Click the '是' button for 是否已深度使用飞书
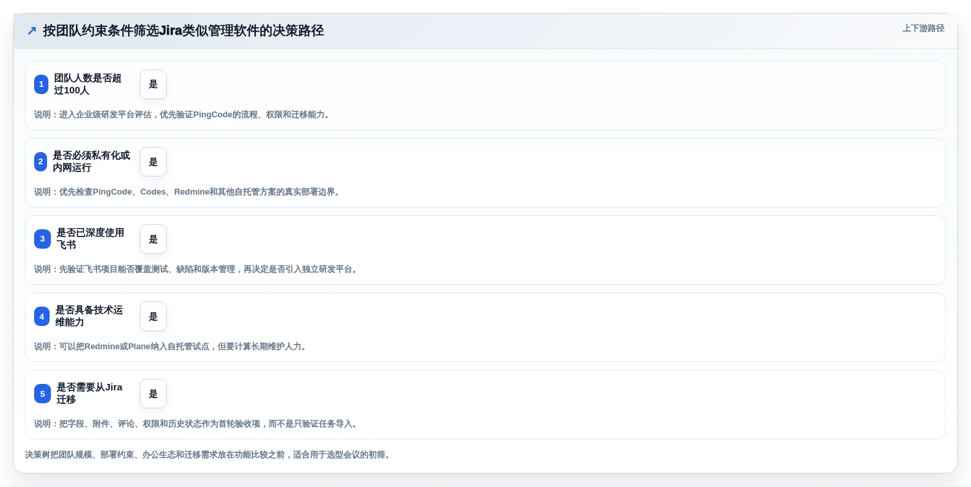 153,239
